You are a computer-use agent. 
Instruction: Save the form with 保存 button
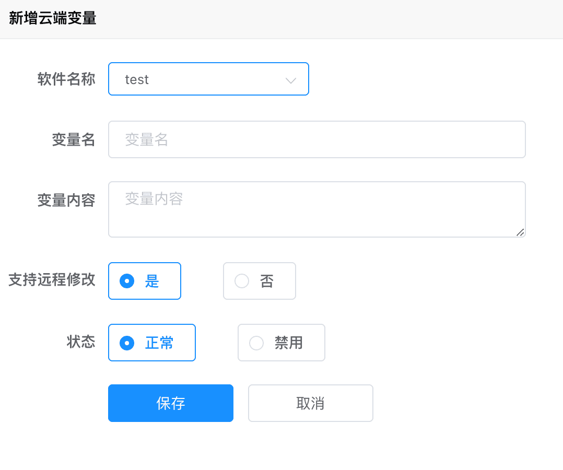171,403
